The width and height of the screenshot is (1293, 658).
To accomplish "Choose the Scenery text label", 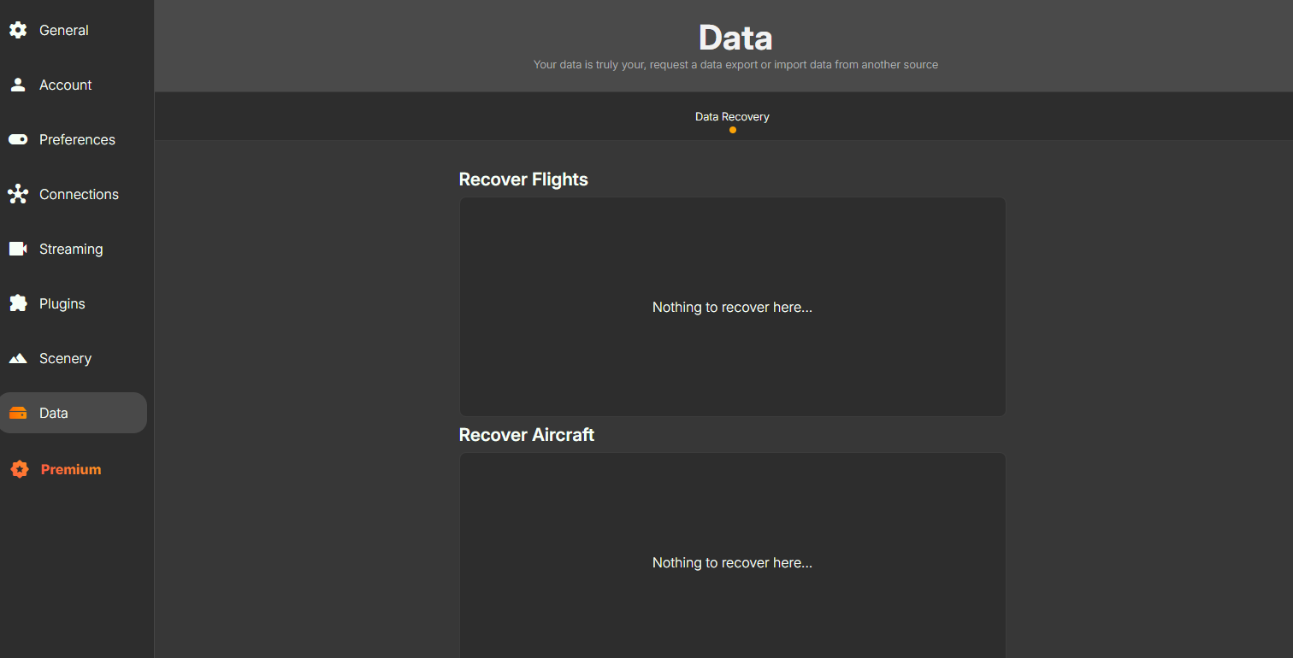I will pyautogui.click(x=65, y=358).
